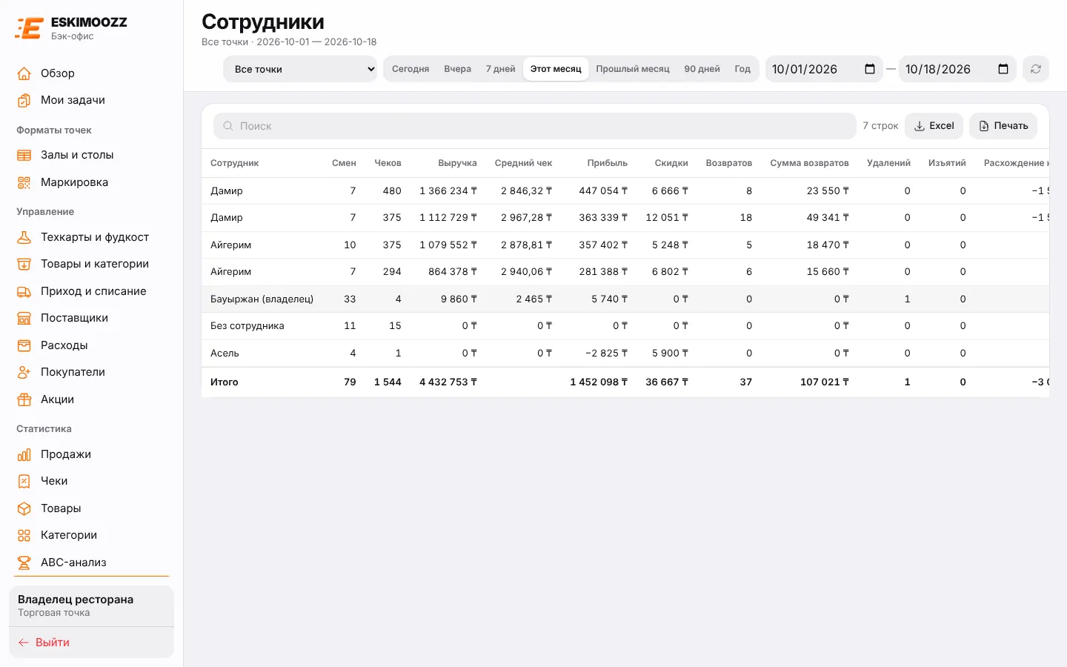Click the Обзор home icon
Viewport: 1067px width, 667px height.
tap(24, 73)
